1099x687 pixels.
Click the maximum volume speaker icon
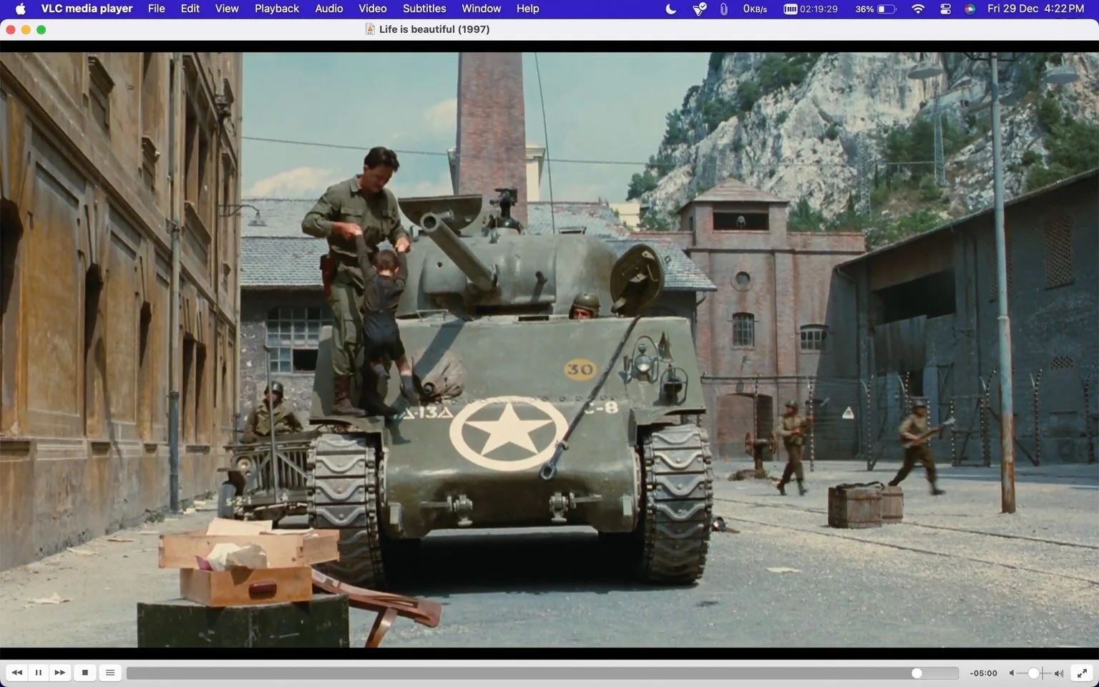point(1059,673)
